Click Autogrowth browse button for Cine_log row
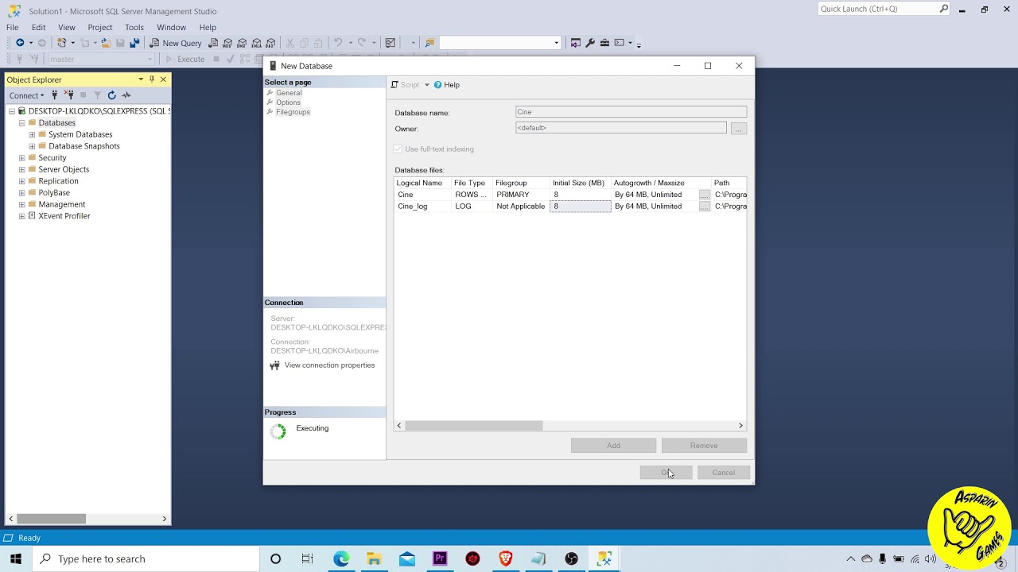 [x=704, y=207]
